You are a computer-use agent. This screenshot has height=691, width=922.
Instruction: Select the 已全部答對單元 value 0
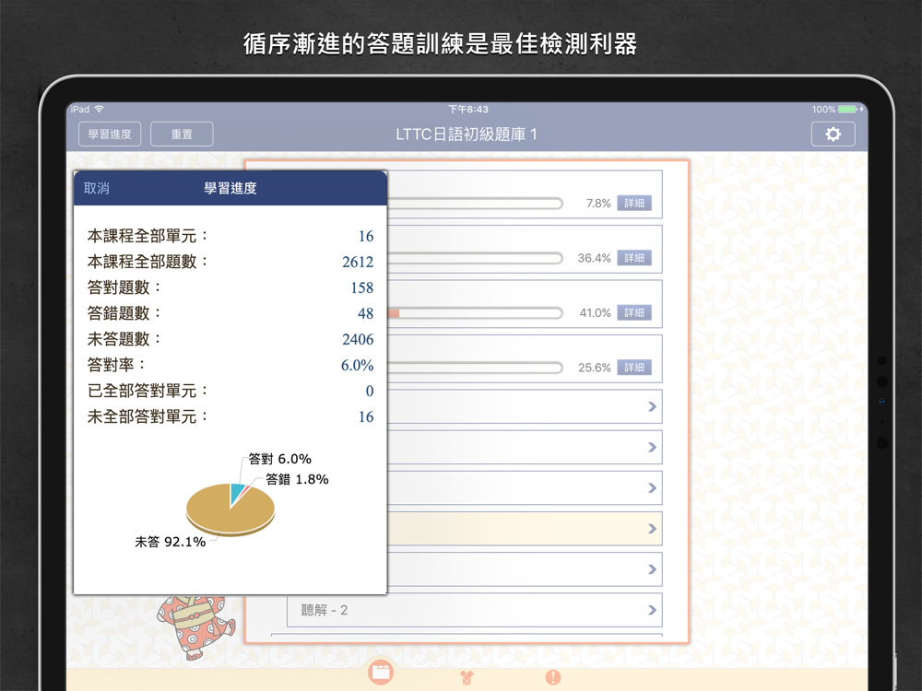click(370, 392)
